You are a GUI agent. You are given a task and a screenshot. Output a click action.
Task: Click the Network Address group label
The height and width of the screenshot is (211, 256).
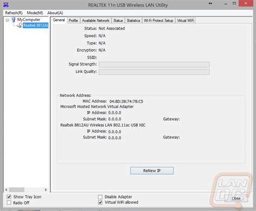pyautogui.click(x=75, y=95)
